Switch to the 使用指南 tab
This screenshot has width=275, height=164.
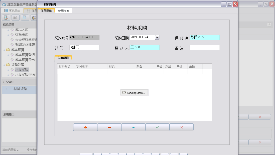click(x=64, y=11)
